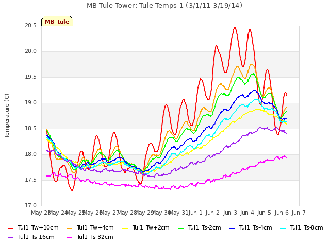Click the Jun 7 x-axis date label
This screenshot has width=330, height=247.
pyautogui.click(x=299, y=213)
